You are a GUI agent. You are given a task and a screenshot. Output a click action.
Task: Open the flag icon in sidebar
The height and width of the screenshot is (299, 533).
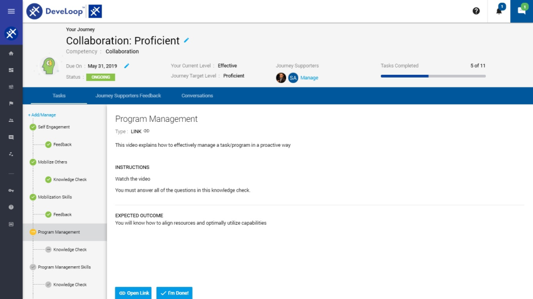[x=11, y=104]
